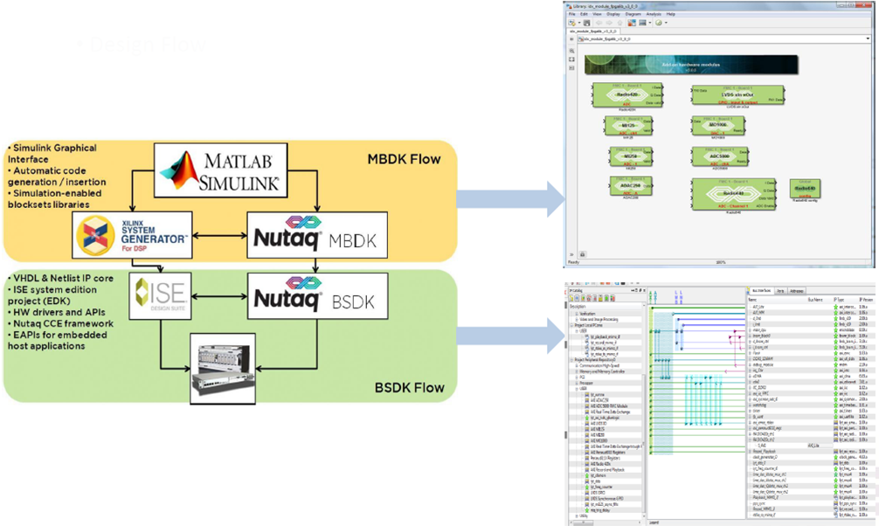Select the Radio420 ADC block

coord(627,95)
